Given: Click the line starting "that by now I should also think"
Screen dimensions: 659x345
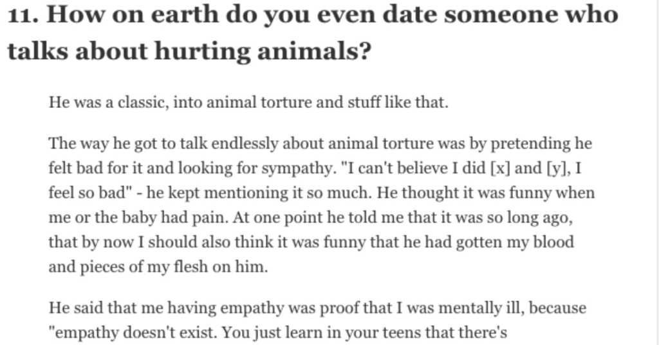Looking at the screenshot, I should click(x=311, y=243).
